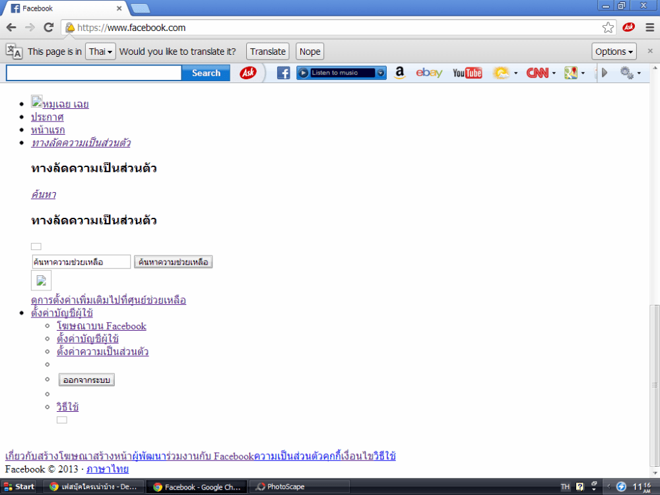Click the ภาษาไทย language link
The width and height of the screenshot is (660, 495).
pos(108,469)
